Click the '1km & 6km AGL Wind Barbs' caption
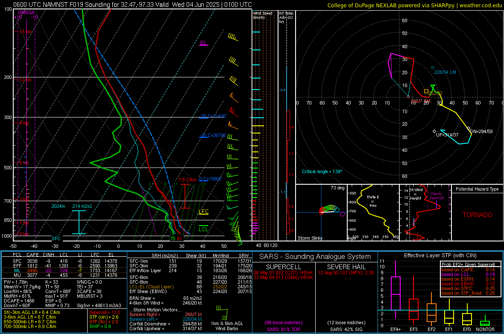The image size is (504, 334). [227, 326]
